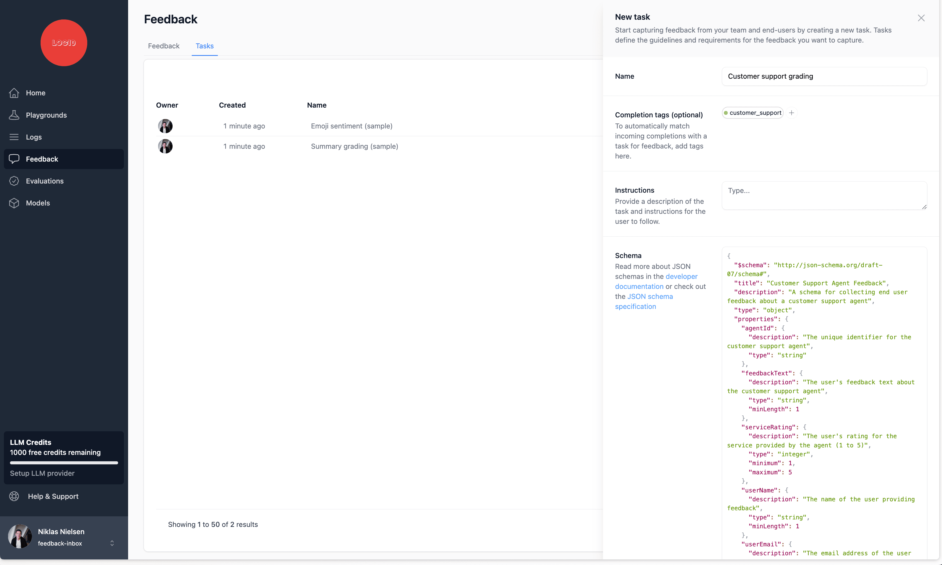Open Evaluations in the sidebar
The image size is (942, 565).
pyautogui.click(x=64, y=181)
